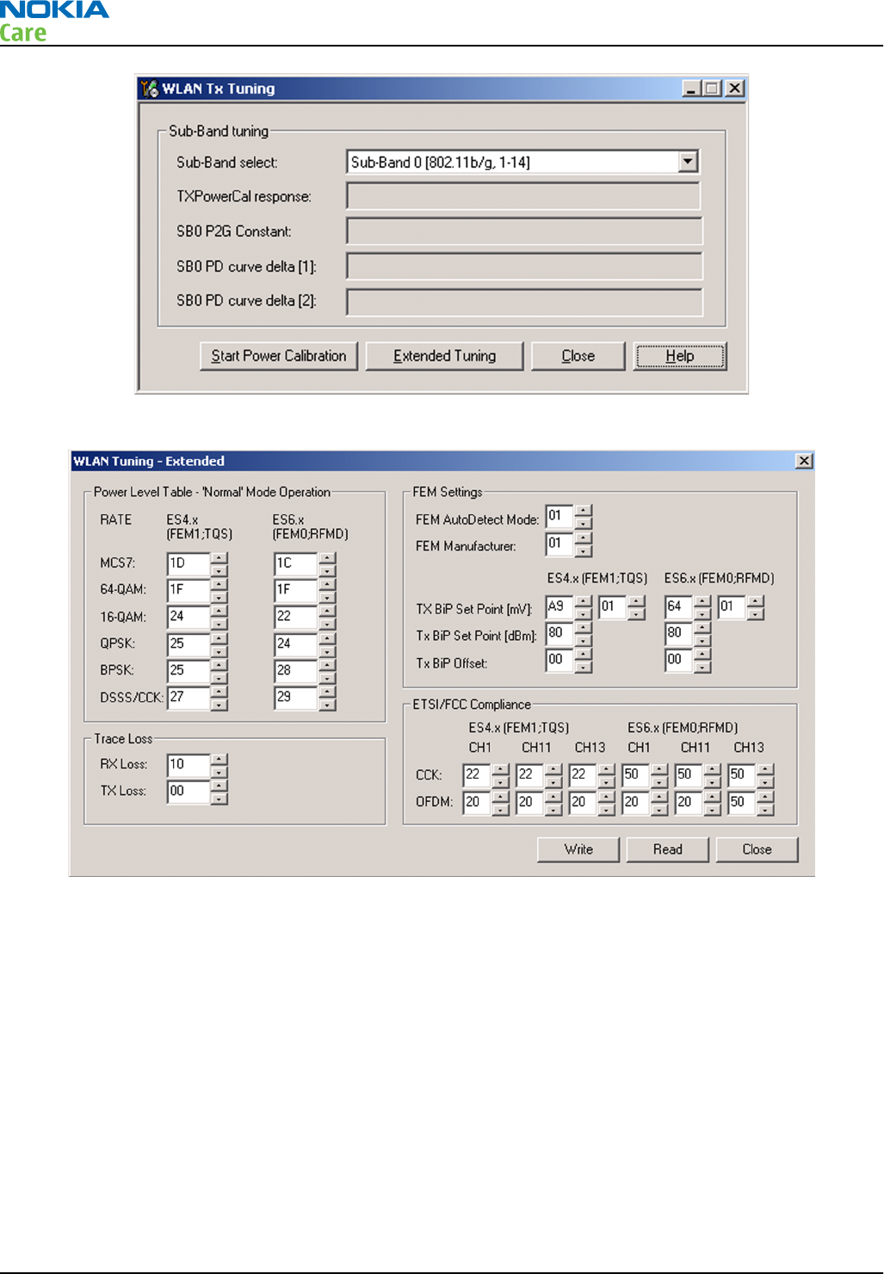Click TX BiP Set Point mV field 64

click(x=679, y=607)
